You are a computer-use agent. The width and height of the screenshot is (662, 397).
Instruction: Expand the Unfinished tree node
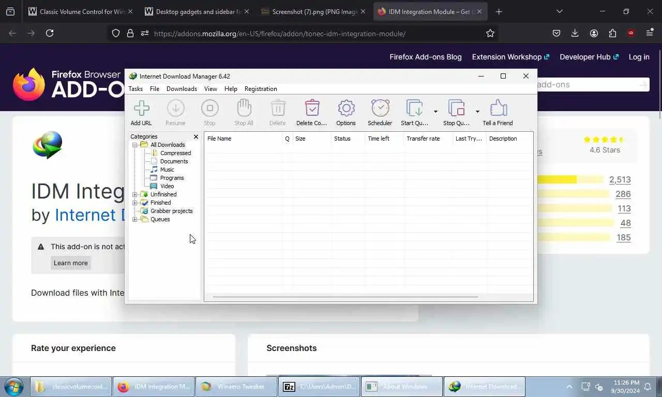135,194
